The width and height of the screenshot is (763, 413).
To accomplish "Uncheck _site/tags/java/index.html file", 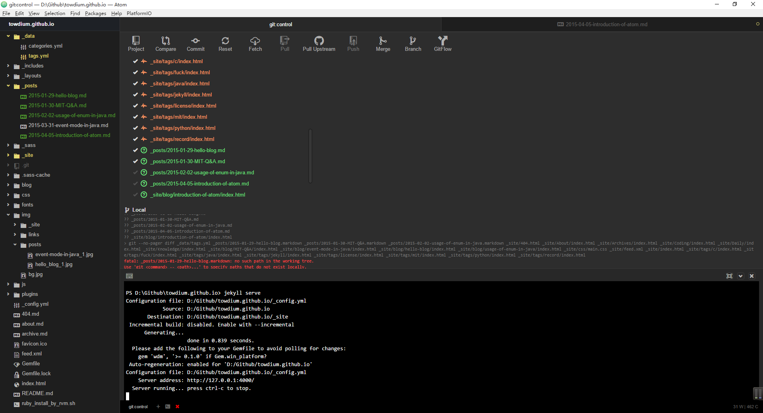I will 135,83.
